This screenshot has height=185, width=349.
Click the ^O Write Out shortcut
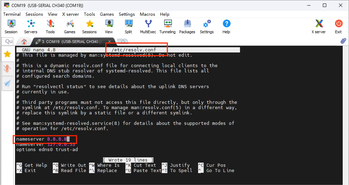[x=70, y=165]
